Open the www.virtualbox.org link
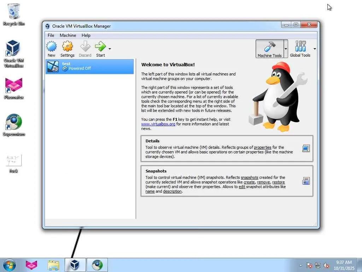The width and height of the screenshot is (362, 272). [x=158, y=124]
